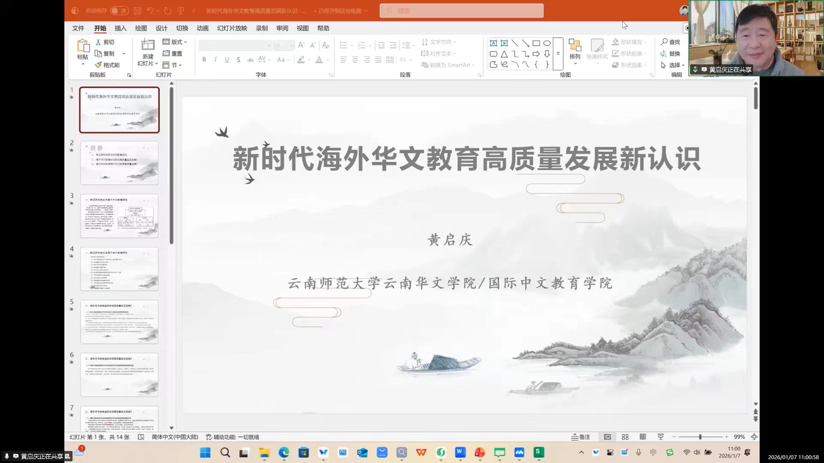Click the 格式刷 format painter button

[107, 65]
